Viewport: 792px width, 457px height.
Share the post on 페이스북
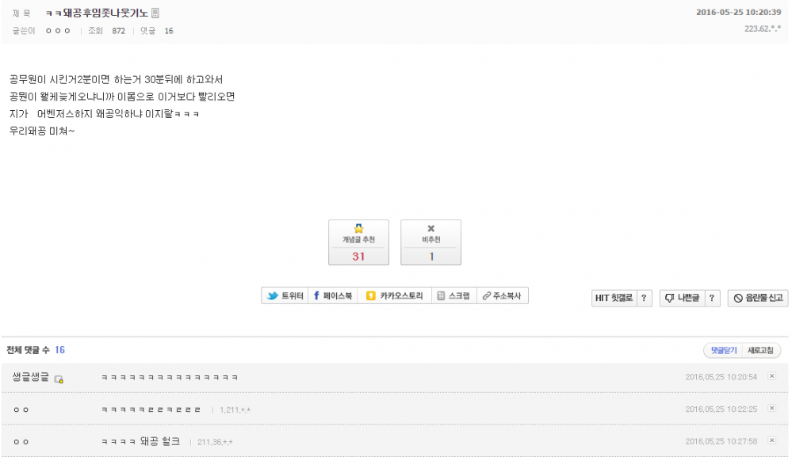coord(332,296)
